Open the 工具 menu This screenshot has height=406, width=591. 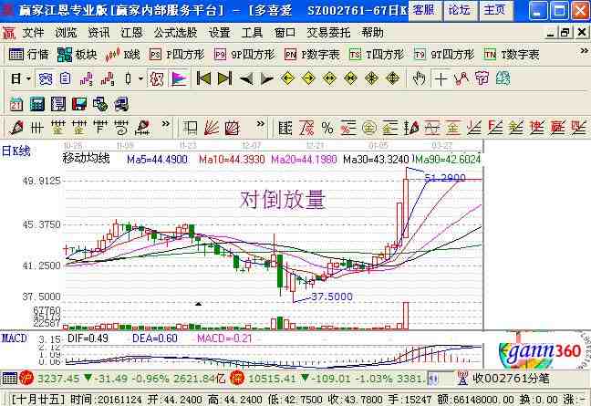pos(252,33)
